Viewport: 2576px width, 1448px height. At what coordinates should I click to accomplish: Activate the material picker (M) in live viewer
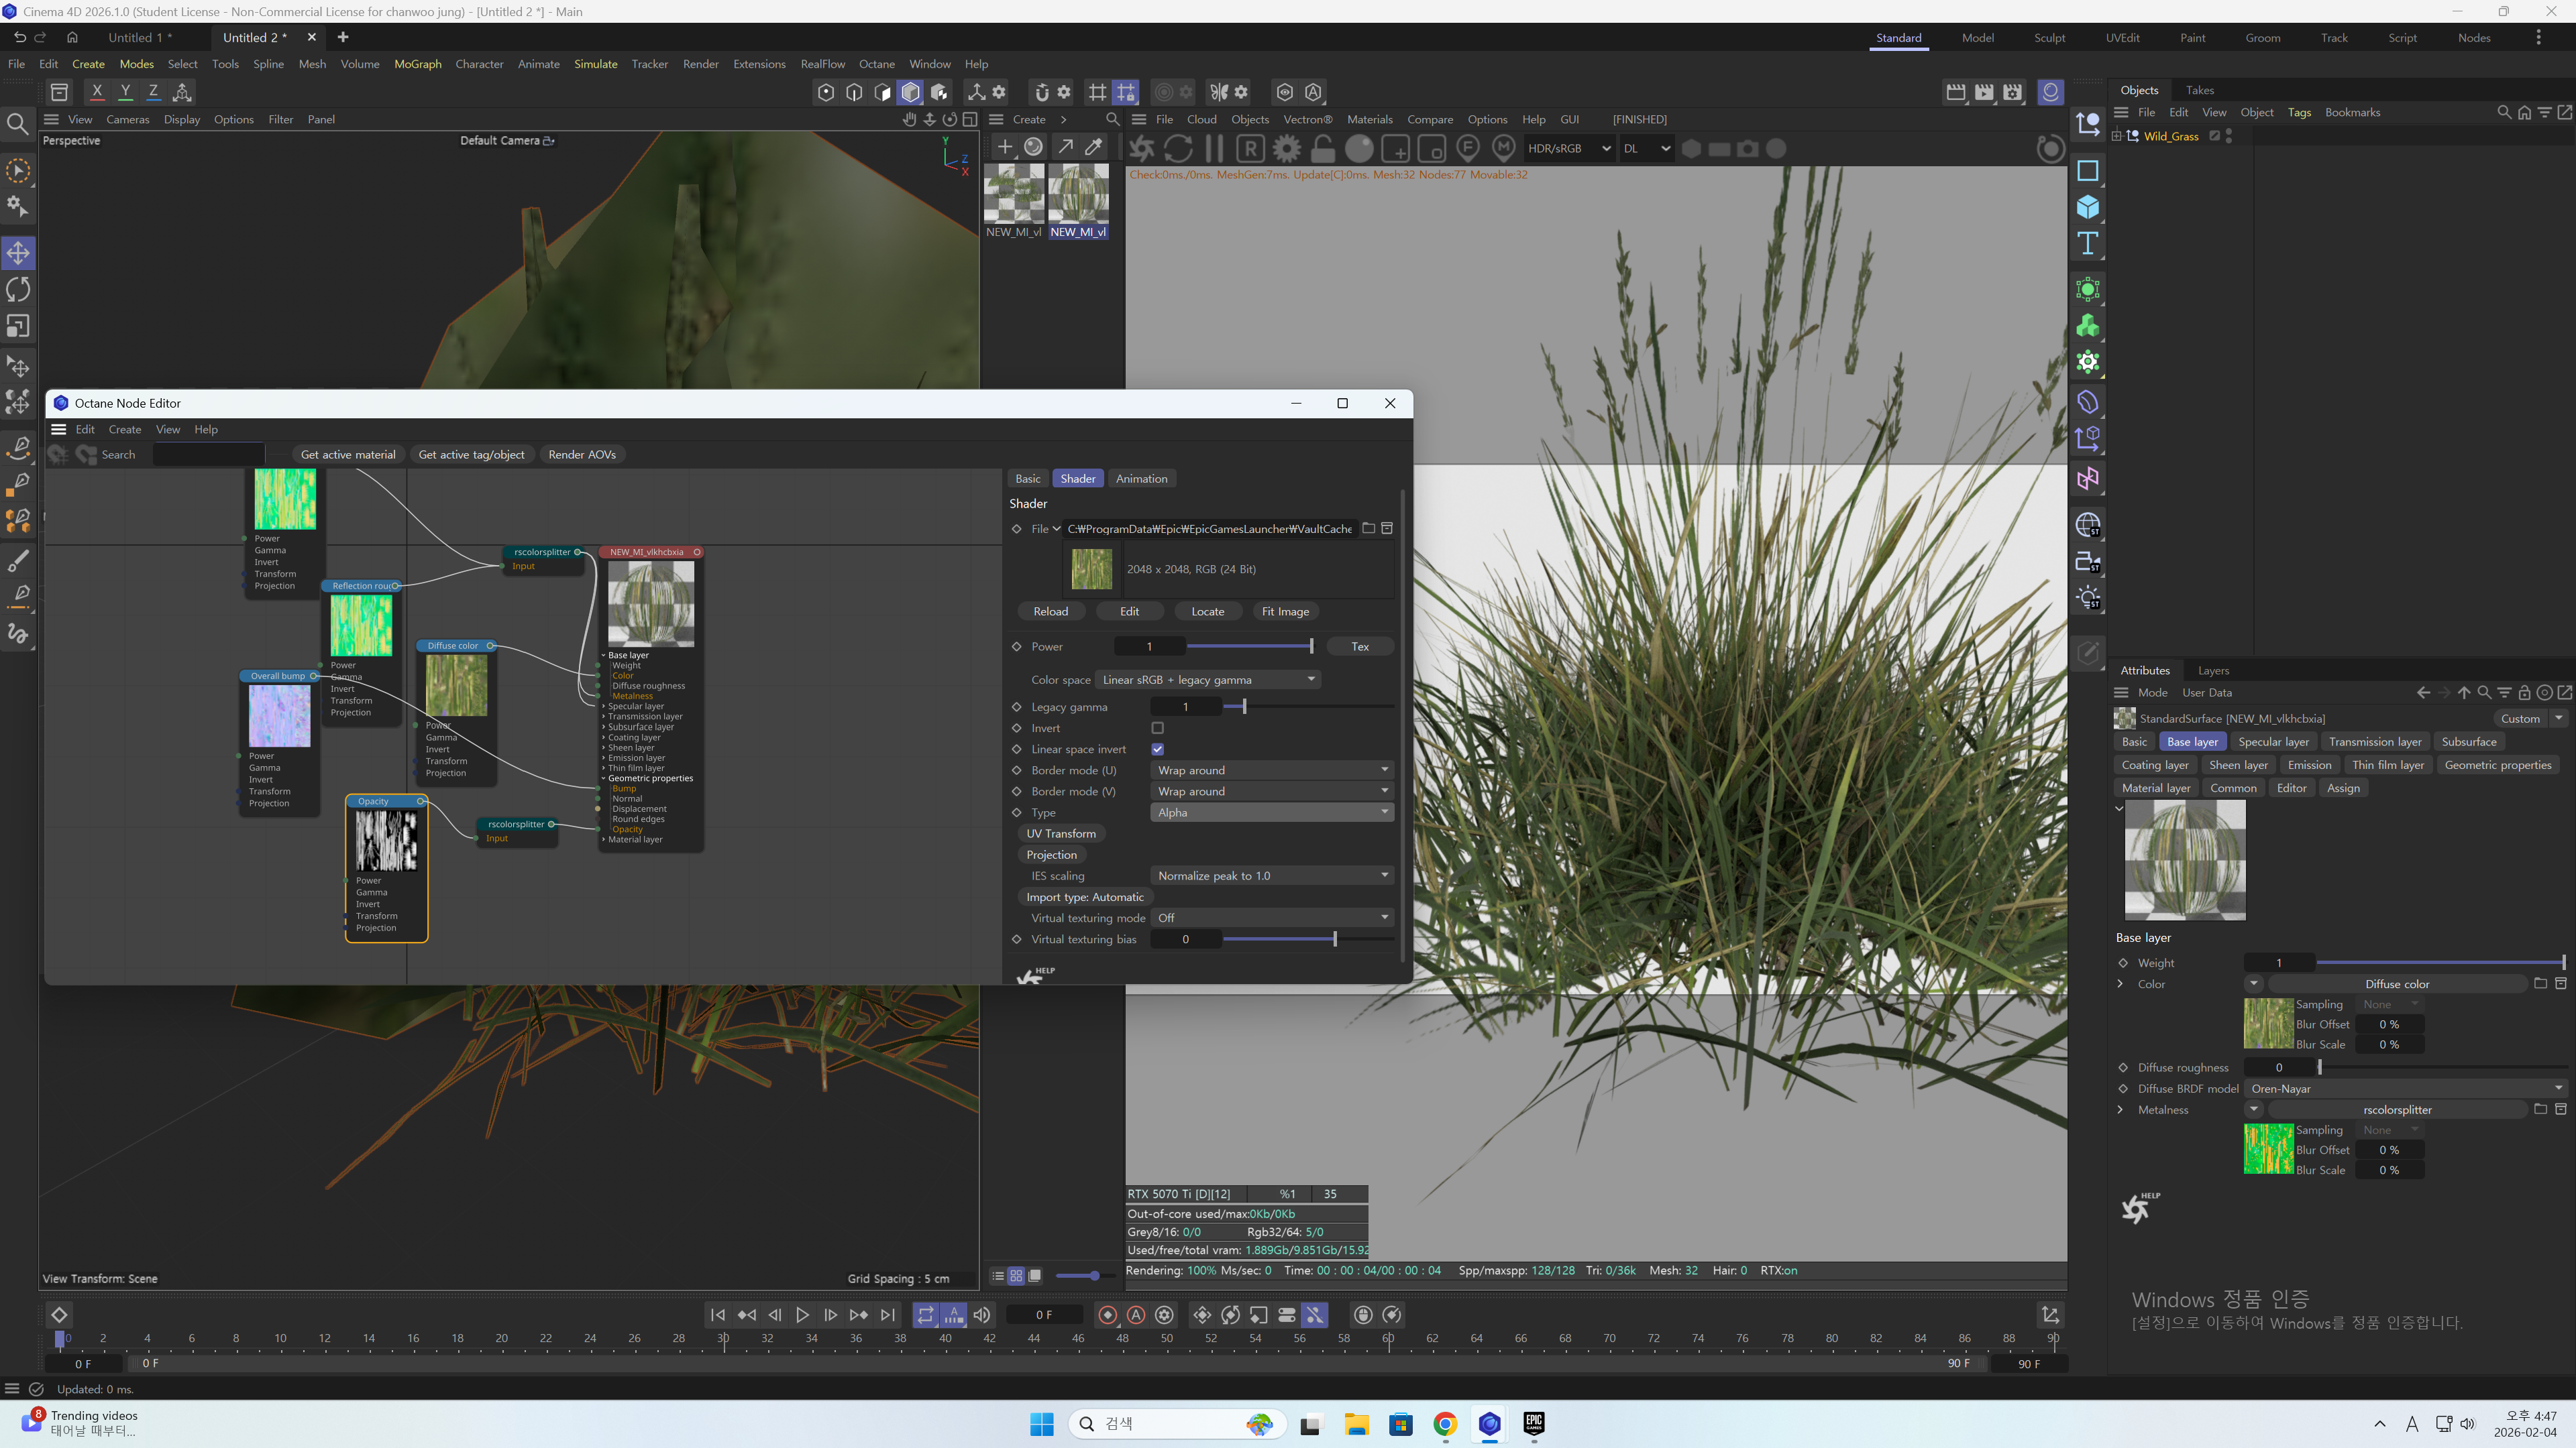coord(1504,148)
